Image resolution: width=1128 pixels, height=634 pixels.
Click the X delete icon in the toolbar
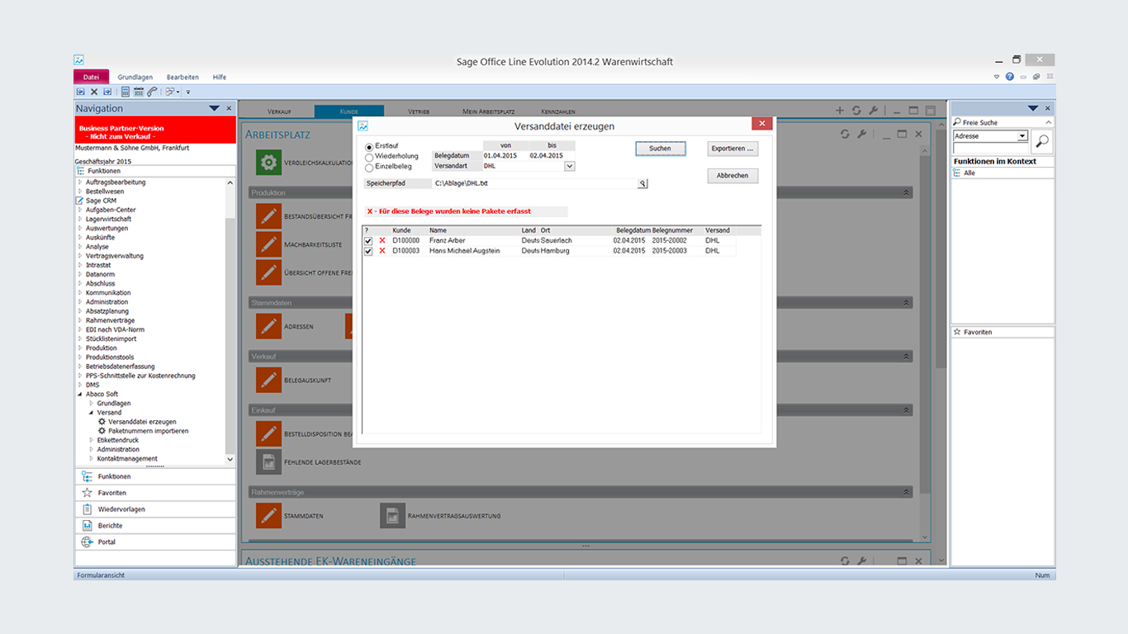click(x=94, y=92)
